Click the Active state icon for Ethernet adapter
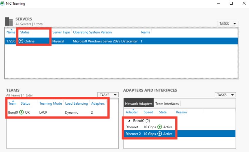Image resolution: width=249 pixels, height=152 pixels. click(159, 127)
